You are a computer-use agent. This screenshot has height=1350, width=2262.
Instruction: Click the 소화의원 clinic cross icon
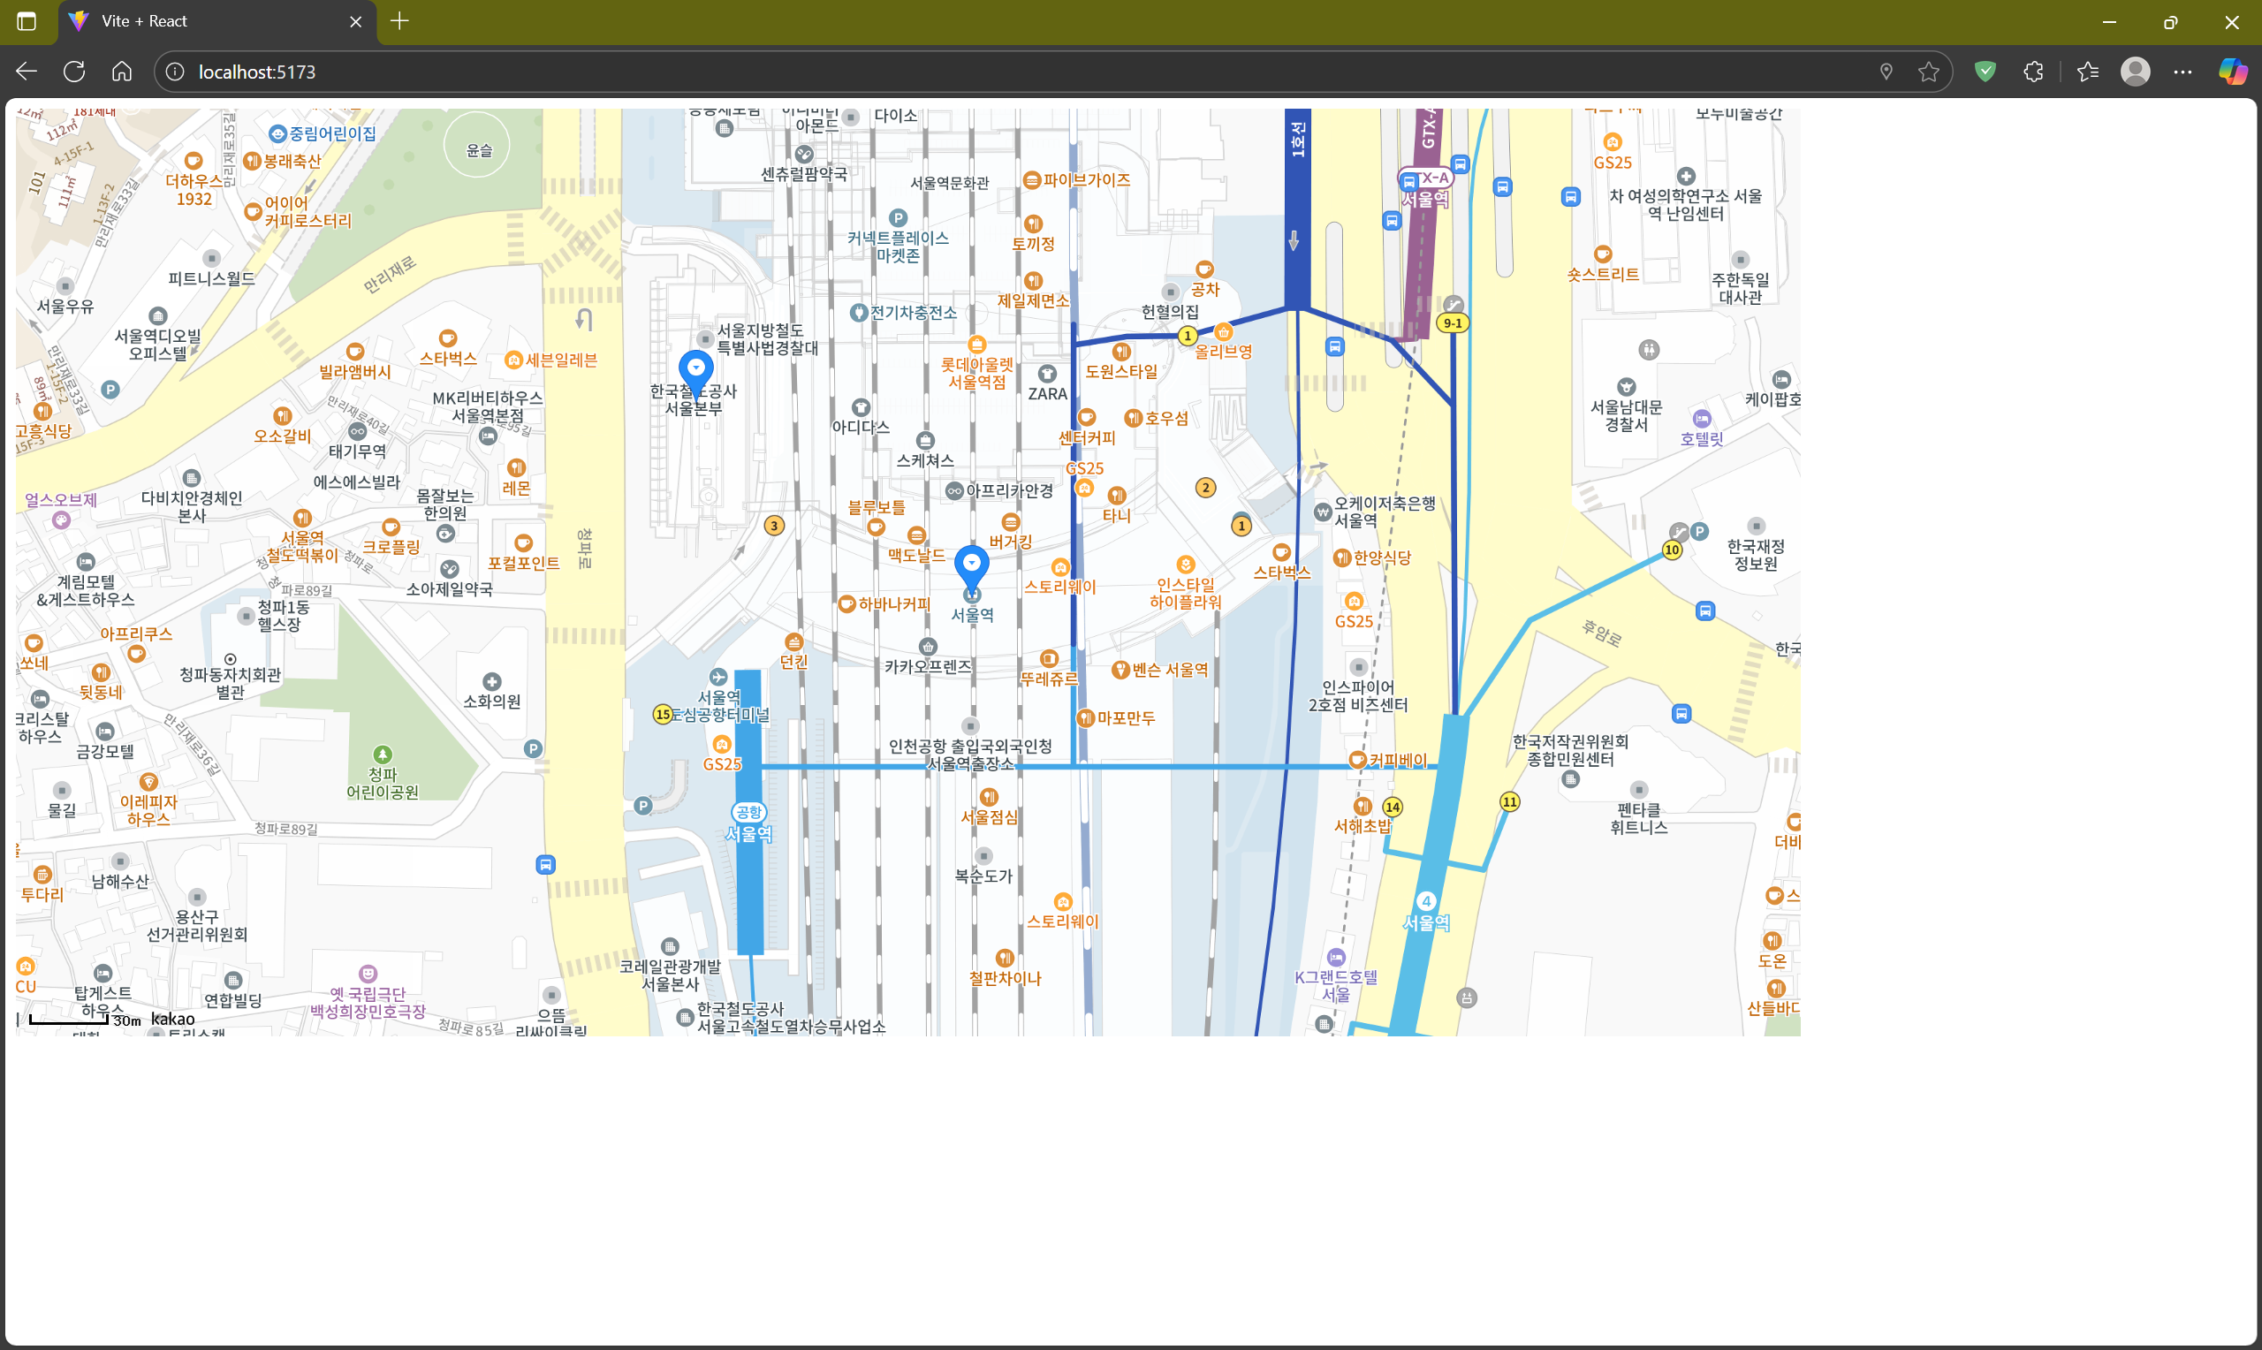[x=492, y=682]
